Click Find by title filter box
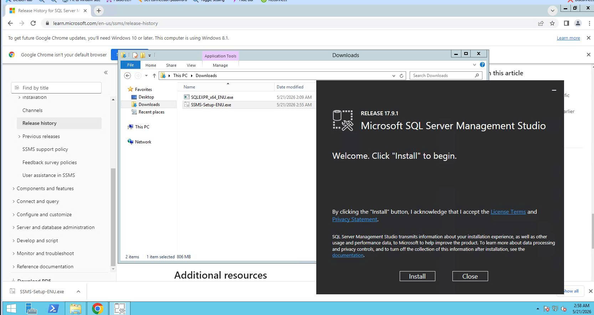This screenshot has width=594, height=315. point(56,88)
